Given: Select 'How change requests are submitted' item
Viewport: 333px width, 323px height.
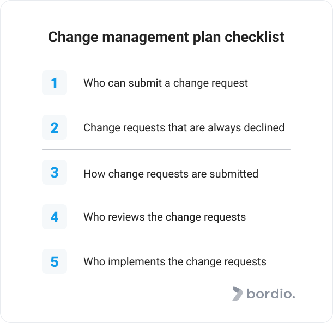Looking at the screenshot, I should point(171,174).
